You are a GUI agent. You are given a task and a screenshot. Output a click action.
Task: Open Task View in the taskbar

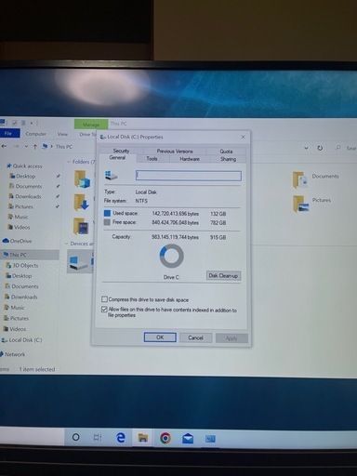coord(98,438)
